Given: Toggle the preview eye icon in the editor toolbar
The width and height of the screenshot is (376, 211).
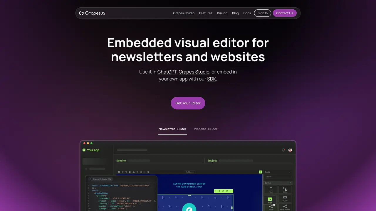Looking at the screenshot, I should click(x=148, y=172).
